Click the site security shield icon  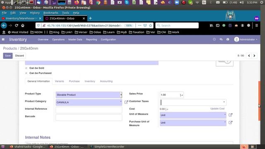click(39, 26)
